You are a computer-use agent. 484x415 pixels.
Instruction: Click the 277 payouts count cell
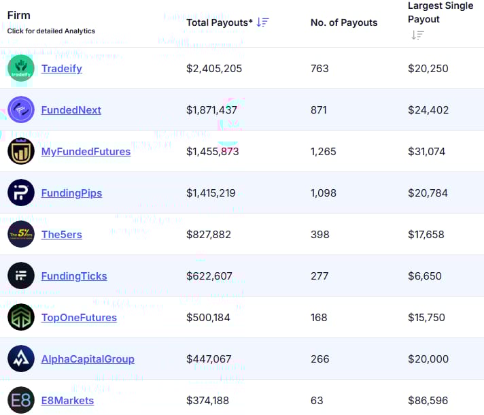point(319,276)
